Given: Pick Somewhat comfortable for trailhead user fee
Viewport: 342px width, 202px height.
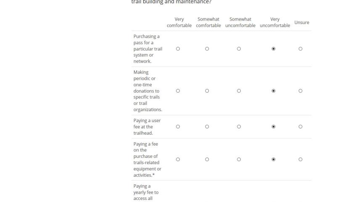Looking at the screenshot, I should [207, 127].
